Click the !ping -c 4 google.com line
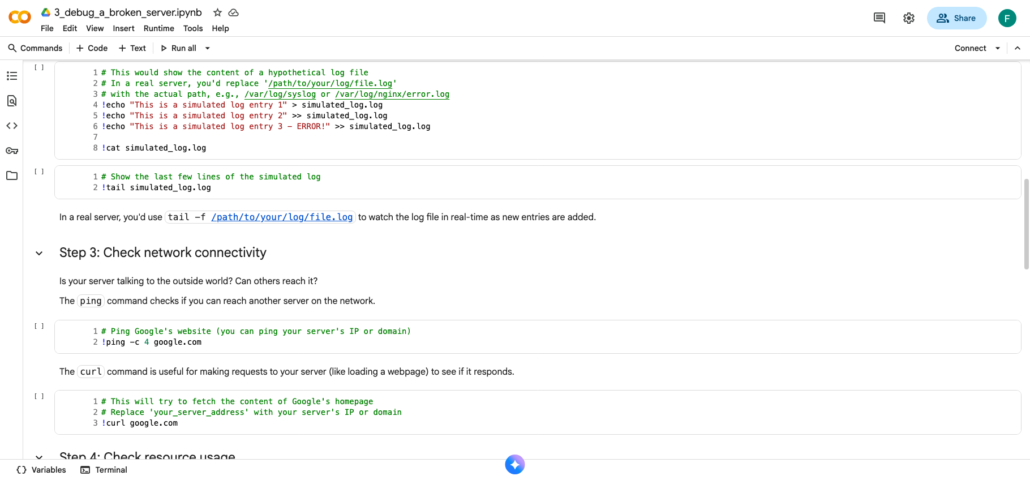The image size is (1030, 480). [x=152, y=342]
